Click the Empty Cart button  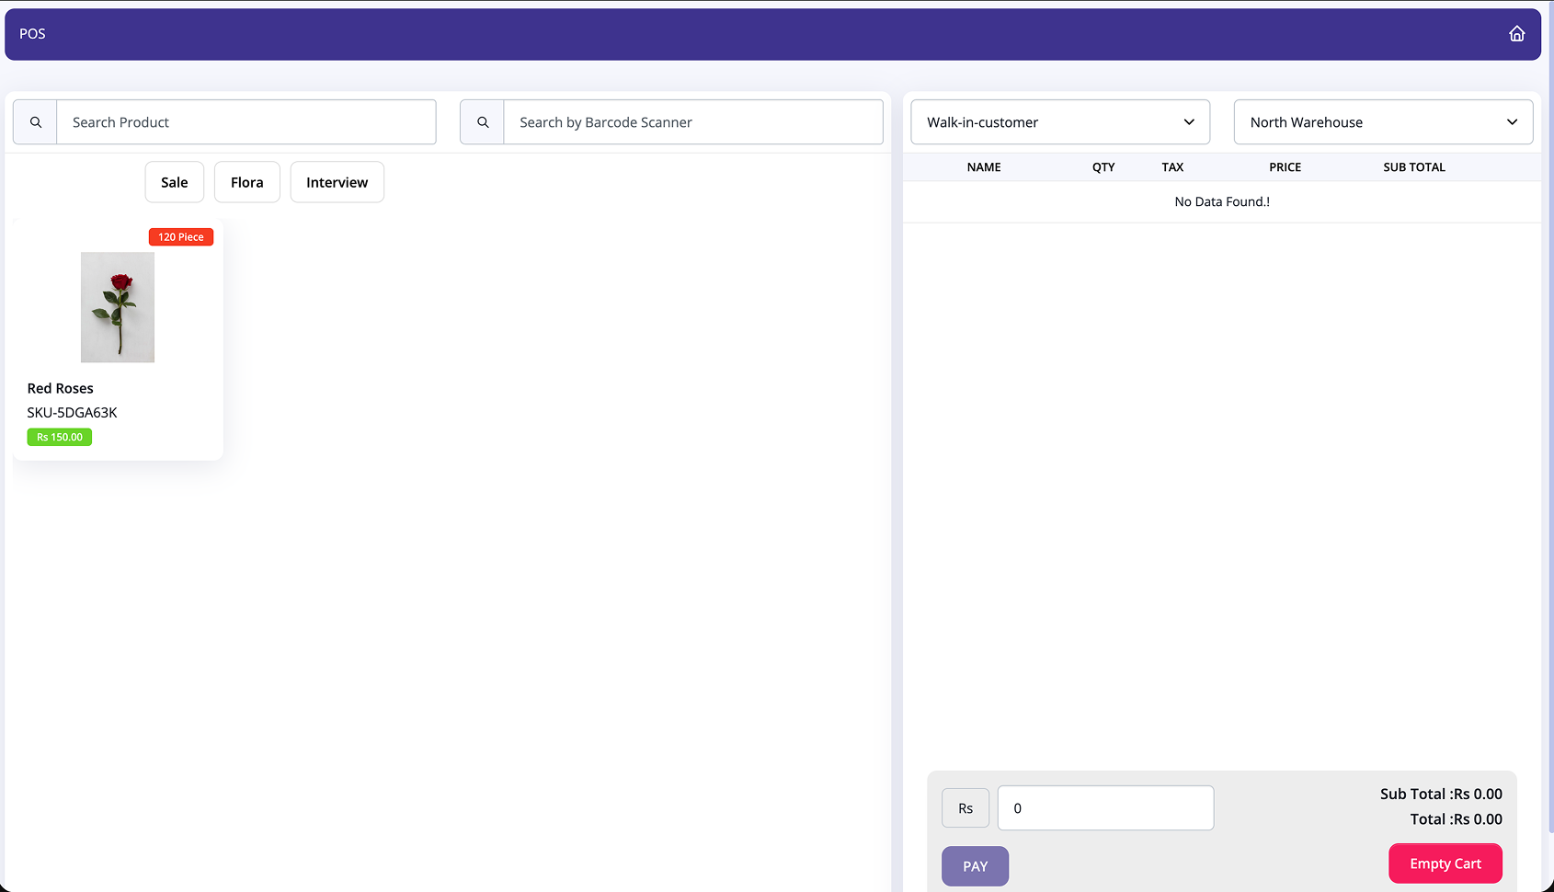[1445, 863]
